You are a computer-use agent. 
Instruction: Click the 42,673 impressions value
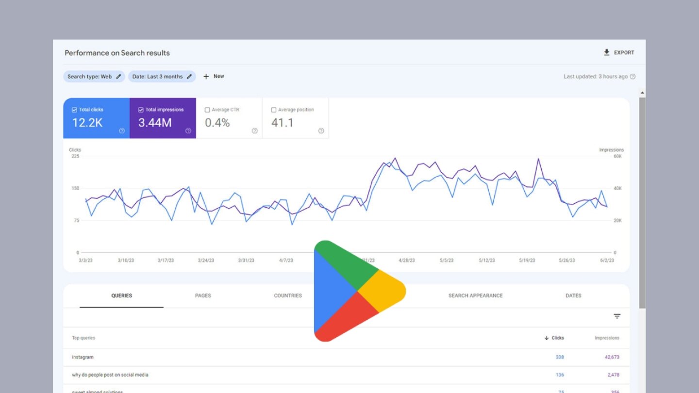point(612,357)
